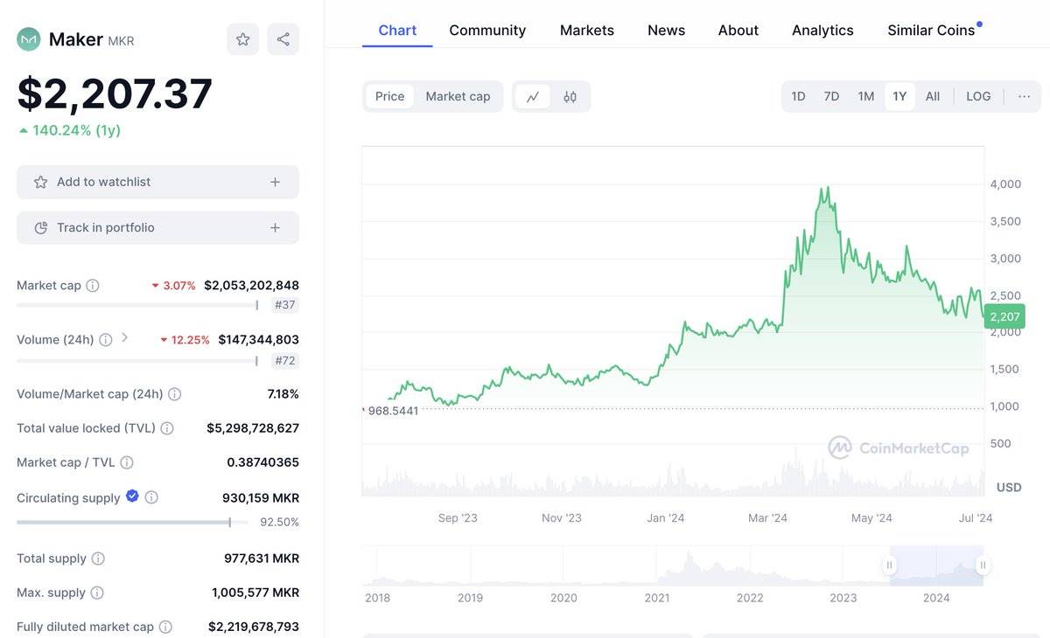The image size is (1050, 638).
Task: Click the 930,159 MKR circulating supply value
Action: tap(261, 497)
